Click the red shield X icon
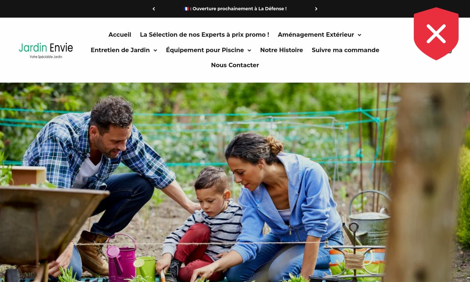The image size is (470, 282). pyautogui.click(x=436, y=34)
